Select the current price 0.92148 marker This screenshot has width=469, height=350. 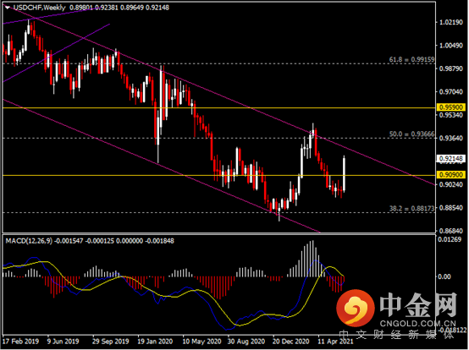click(x=451, y=158)
